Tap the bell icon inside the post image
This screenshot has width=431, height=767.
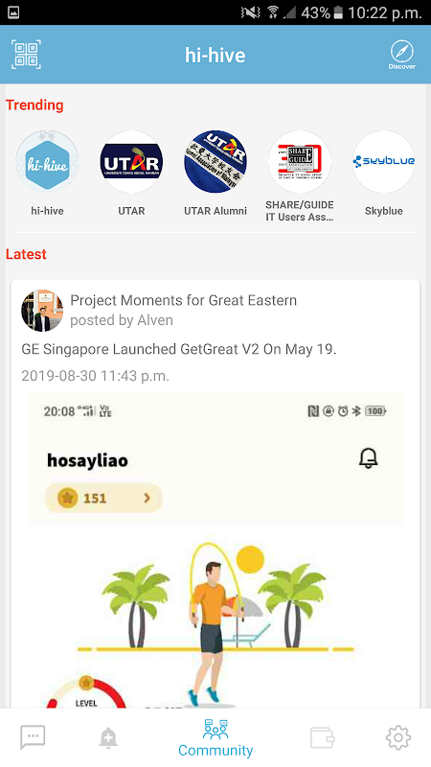click(x=369, y=459)
